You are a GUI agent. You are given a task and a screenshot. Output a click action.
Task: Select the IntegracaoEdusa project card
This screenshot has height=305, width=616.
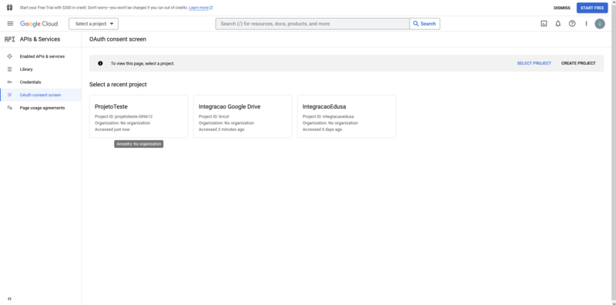(x=346, y=116)
